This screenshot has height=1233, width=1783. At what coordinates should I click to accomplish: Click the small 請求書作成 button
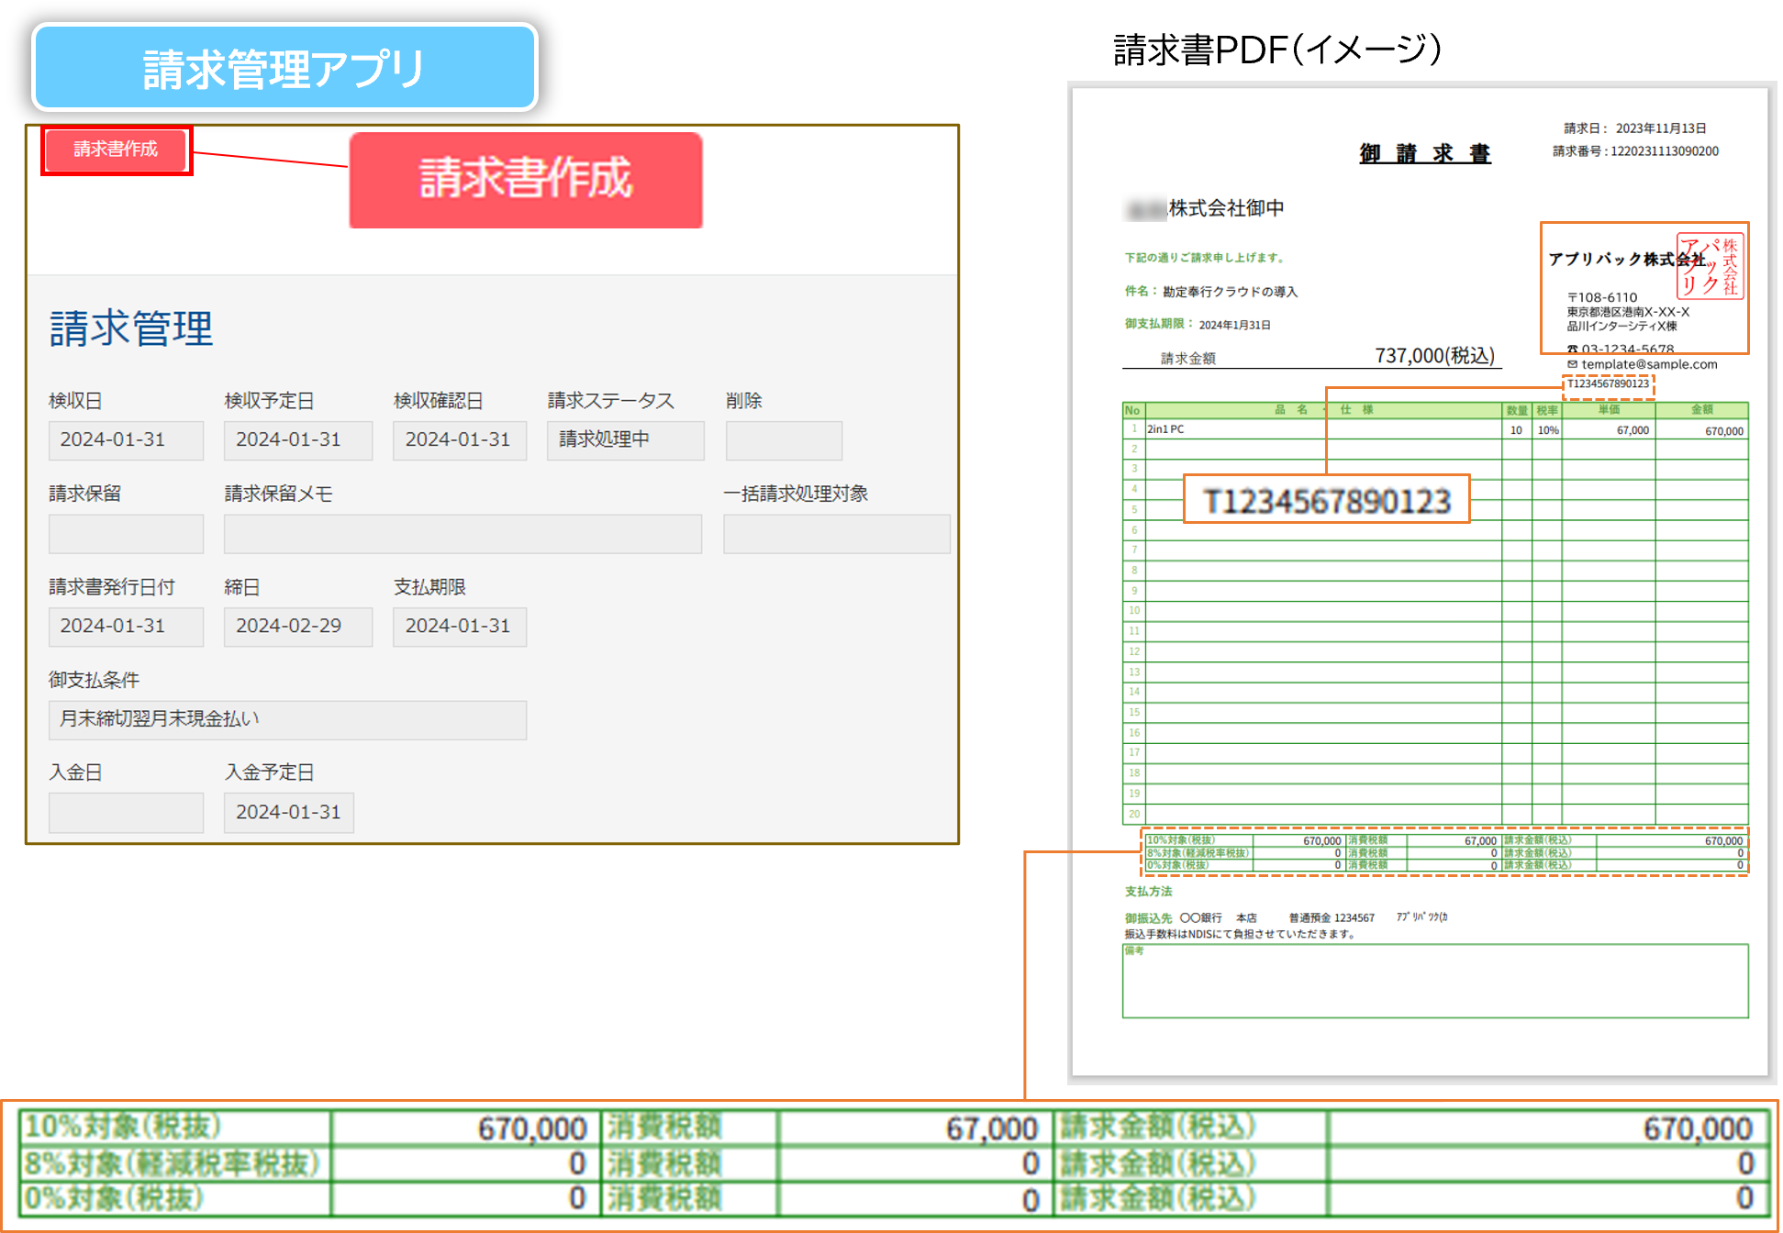[x=117, y=150]
